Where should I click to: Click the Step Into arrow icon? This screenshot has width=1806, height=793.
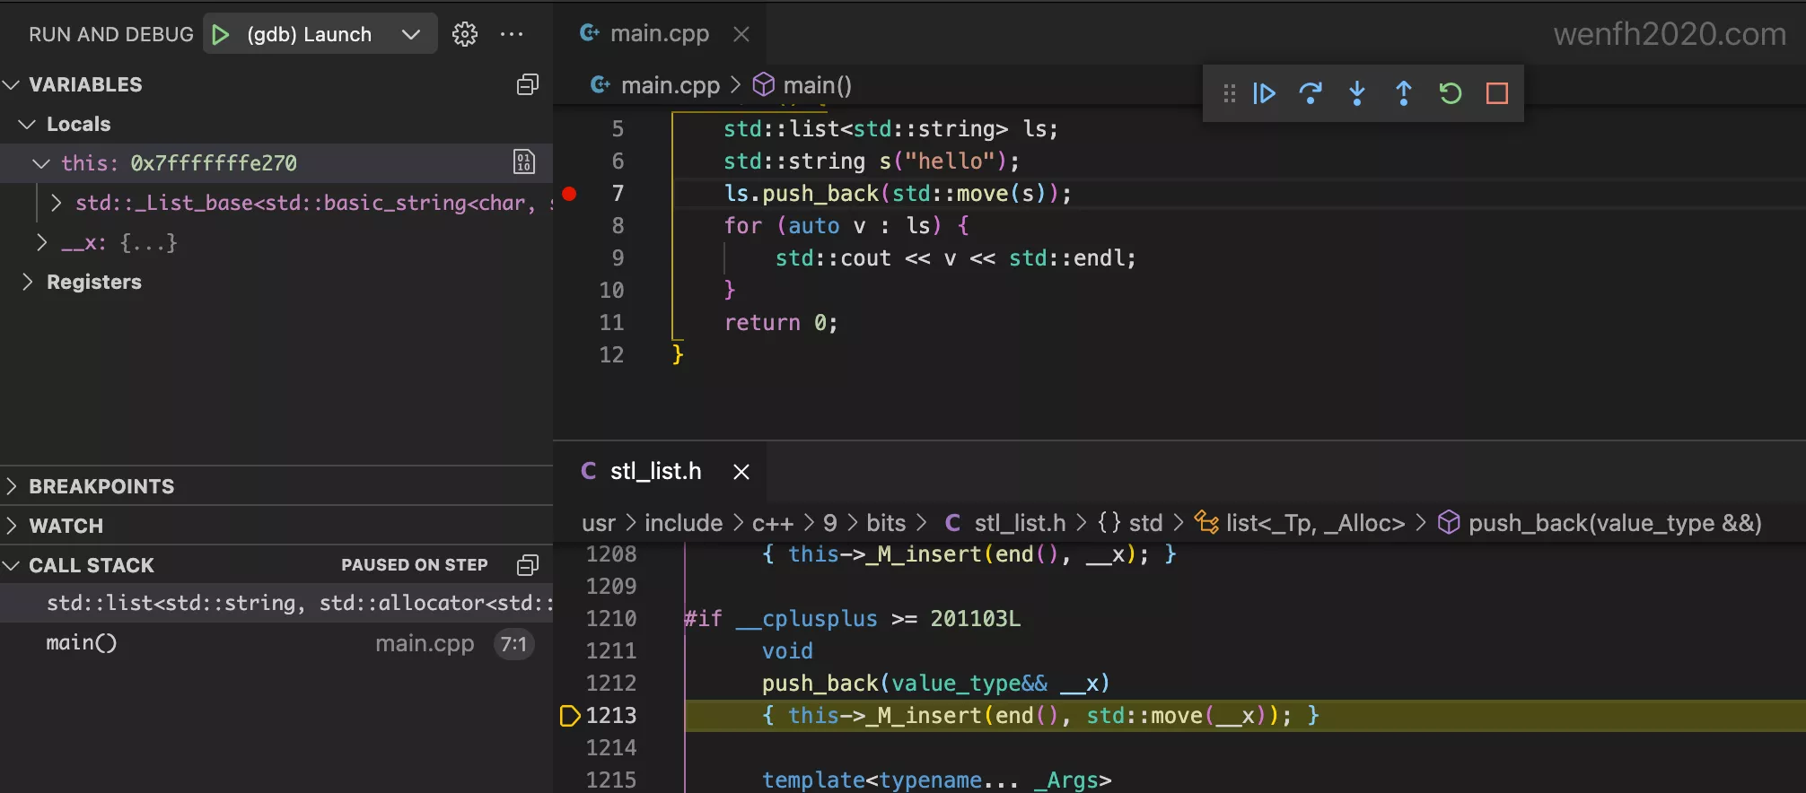coord(1357,93)
